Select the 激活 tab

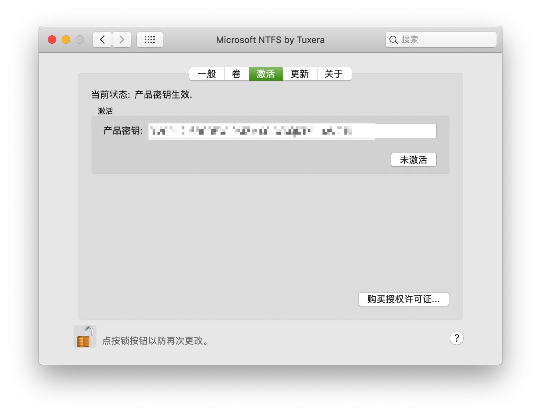(266, 74)
